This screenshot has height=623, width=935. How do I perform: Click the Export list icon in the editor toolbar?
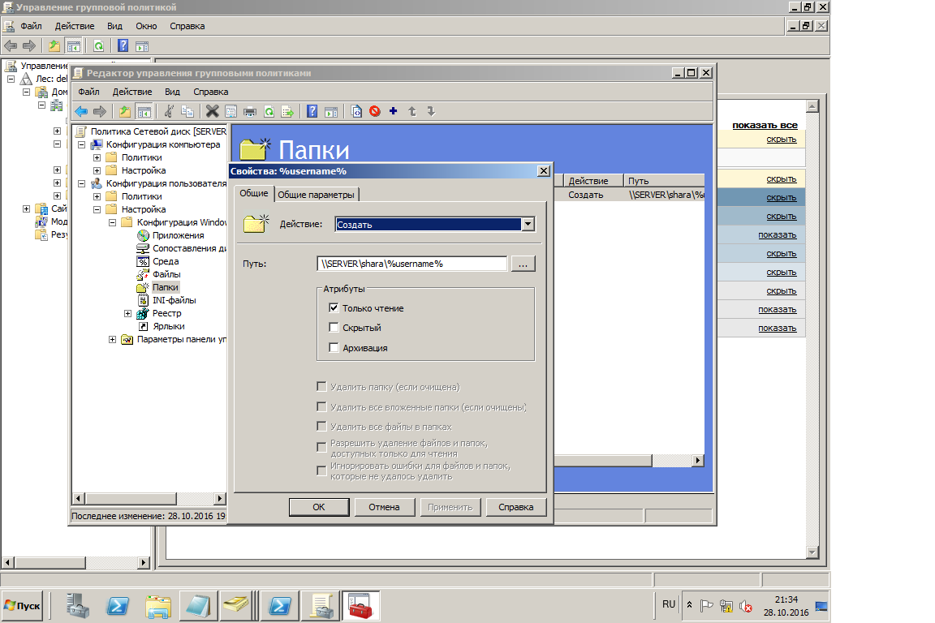pyautogui.click(x=287, y=111)
